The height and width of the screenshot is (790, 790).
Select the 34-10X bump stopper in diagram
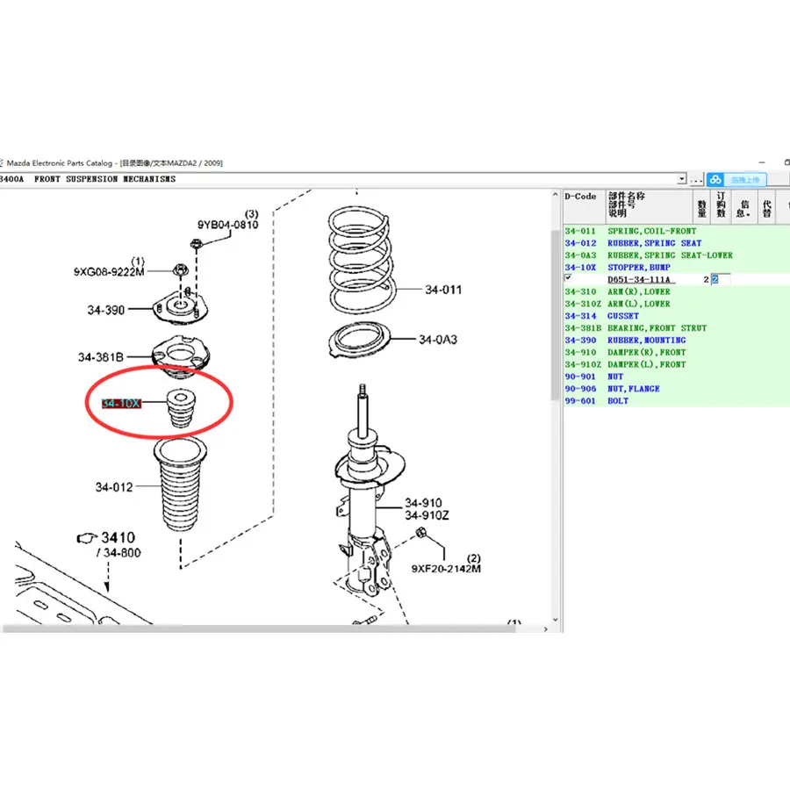[180, 408]
